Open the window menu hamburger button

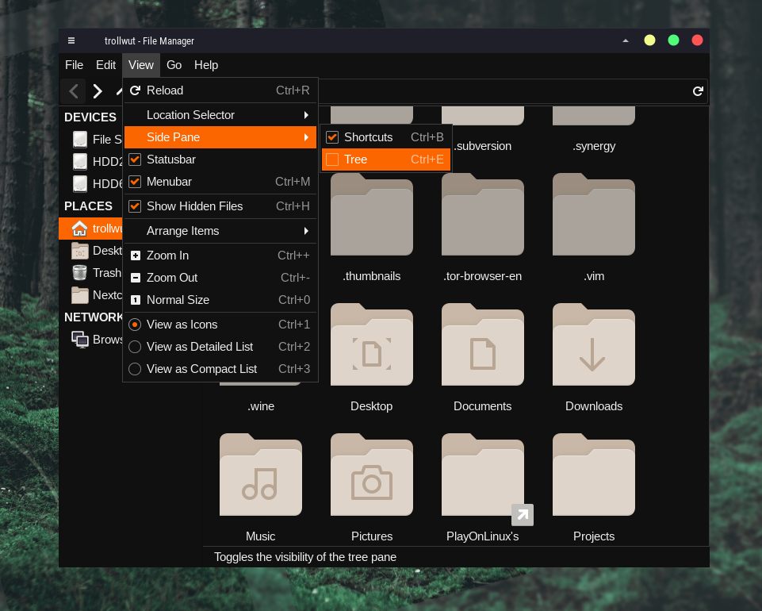click(71, 40)
